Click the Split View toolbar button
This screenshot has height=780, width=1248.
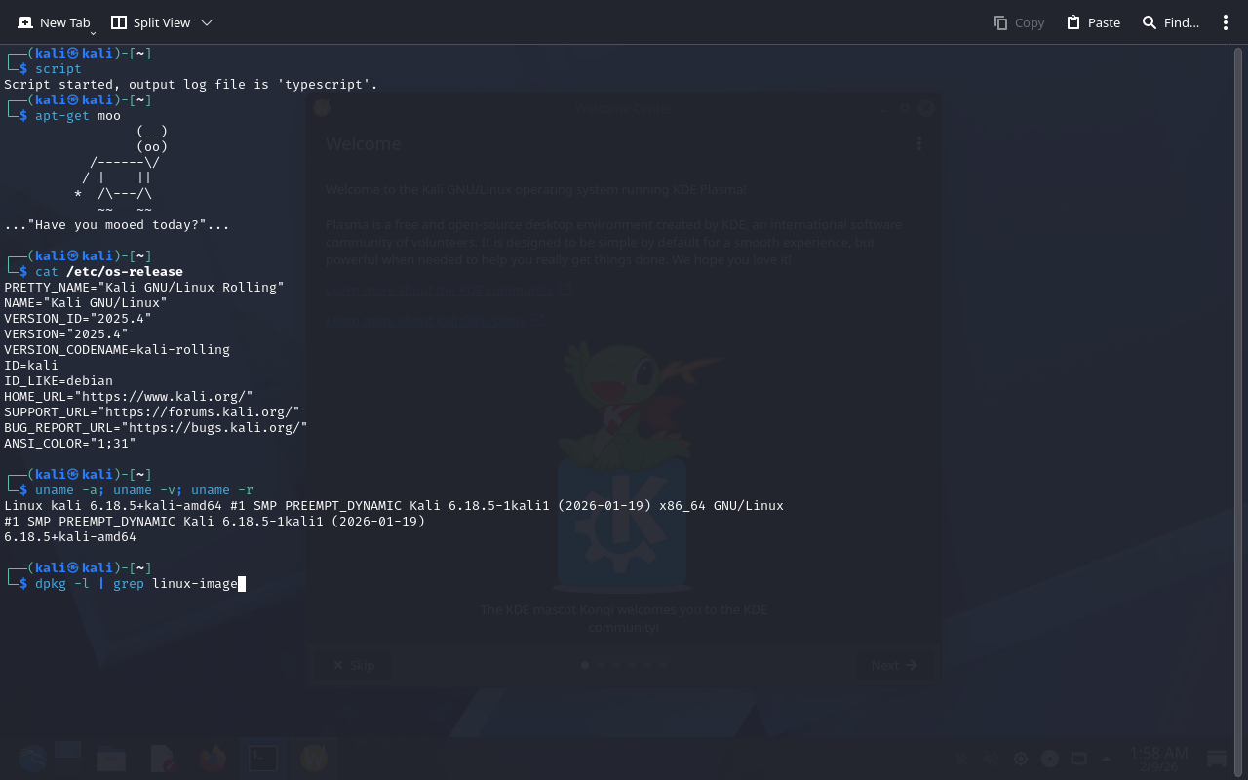click(x=150, y=22)
